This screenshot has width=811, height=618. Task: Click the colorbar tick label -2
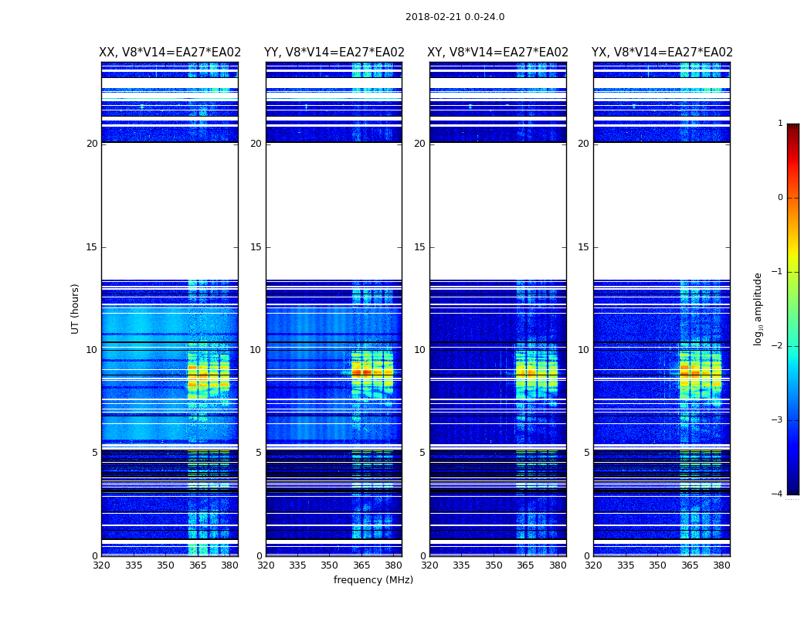tap(779, 346)
